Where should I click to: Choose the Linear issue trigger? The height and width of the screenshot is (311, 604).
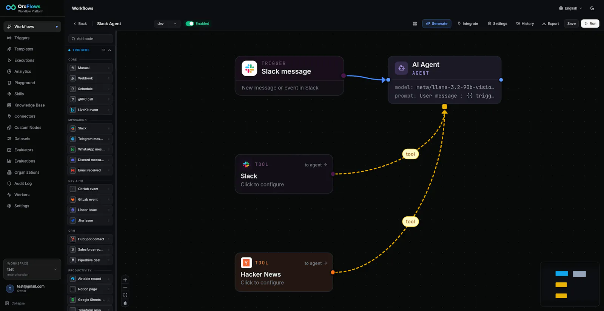(x=90, y=210)
